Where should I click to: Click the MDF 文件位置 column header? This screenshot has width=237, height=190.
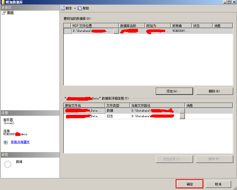point(95,26)
